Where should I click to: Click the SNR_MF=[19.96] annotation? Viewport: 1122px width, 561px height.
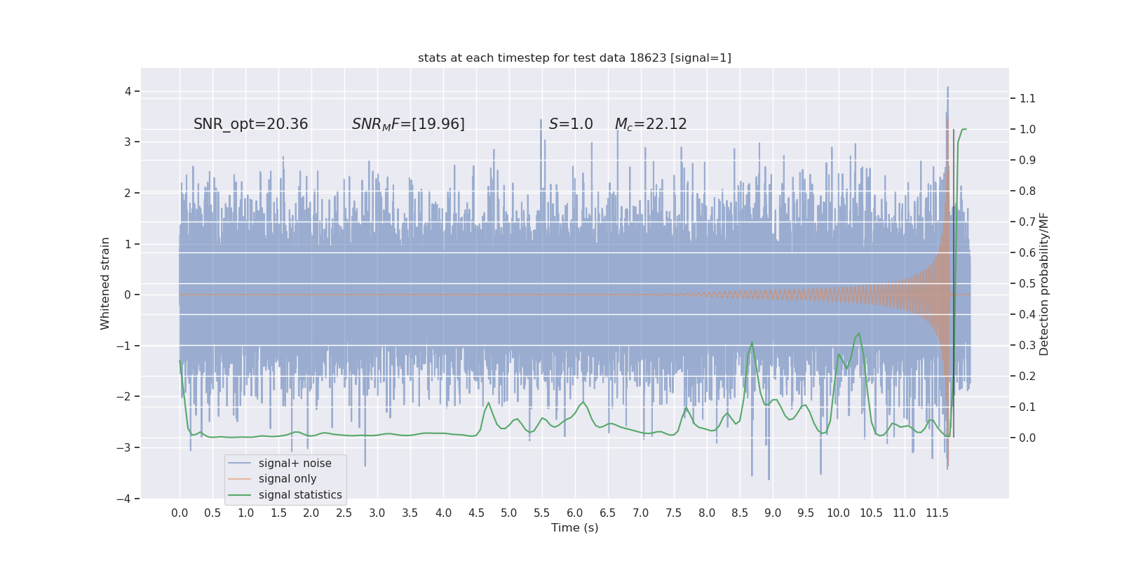(x=408, y=124)
